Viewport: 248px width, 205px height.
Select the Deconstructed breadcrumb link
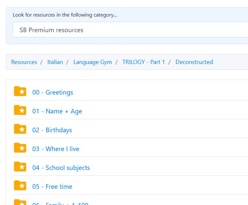[194, 62]
